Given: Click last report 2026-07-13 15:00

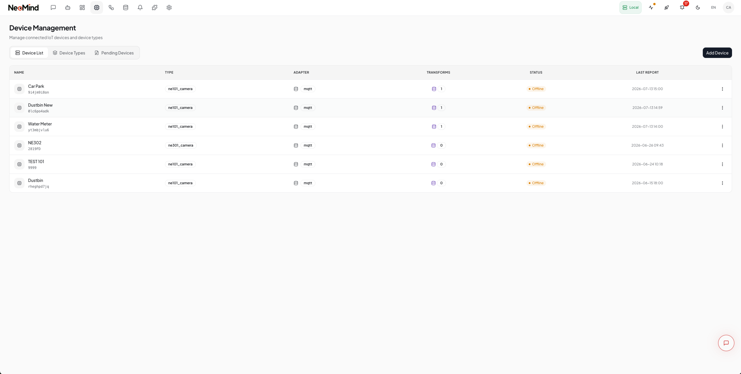Looking at the screenshot, I should click(647, 89).
